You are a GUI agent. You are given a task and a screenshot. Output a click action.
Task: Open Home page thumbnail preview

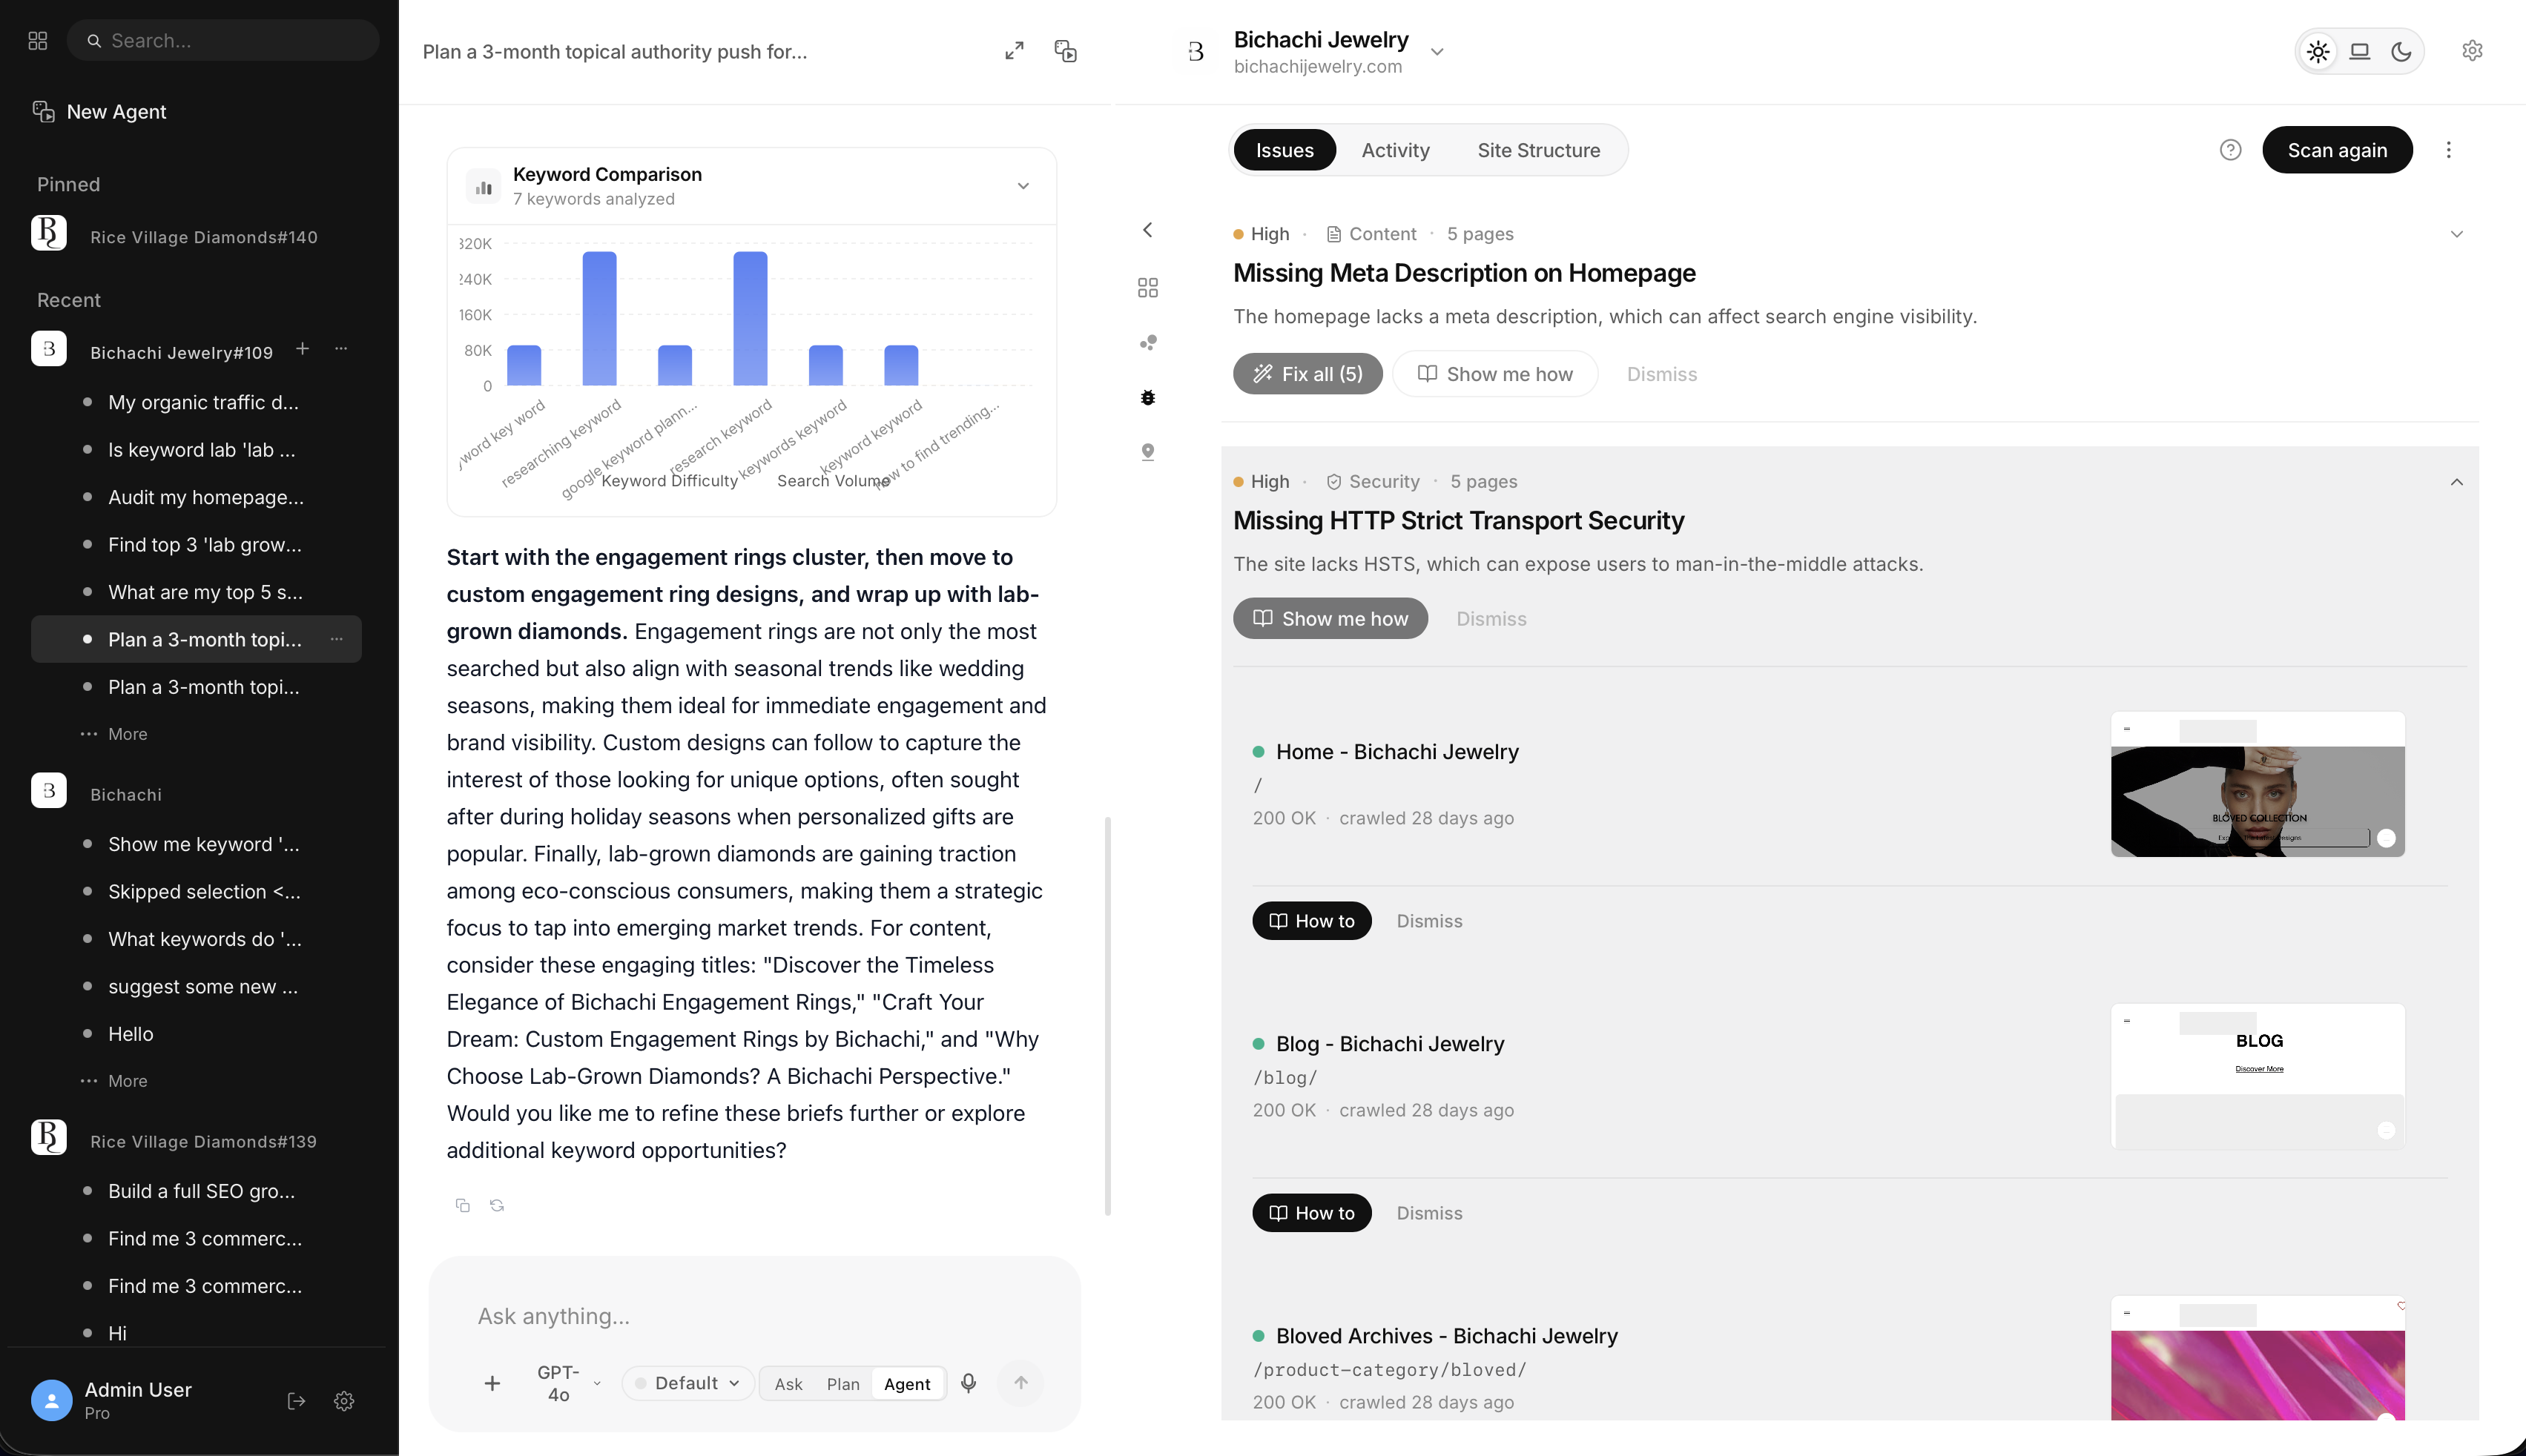[2258, 784]
